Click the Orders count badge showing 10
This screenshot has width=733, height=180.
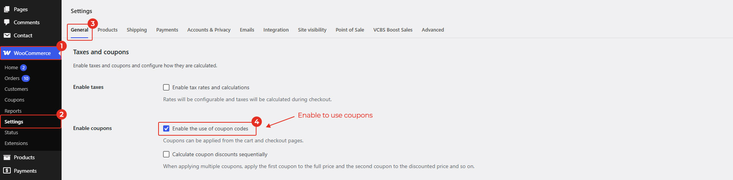[26, 78]
